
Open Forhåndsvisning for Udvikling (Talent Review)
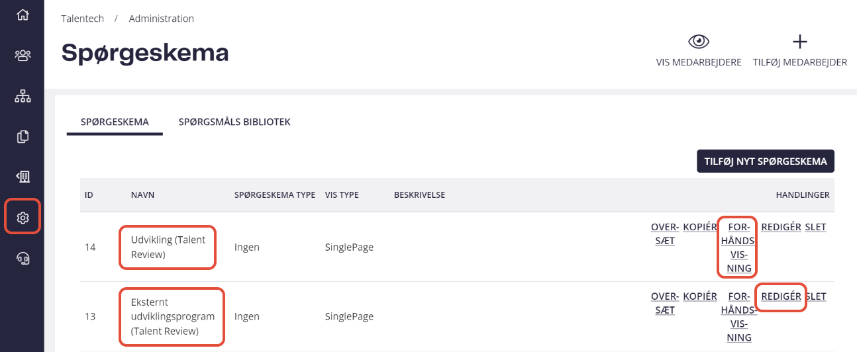click(x=736, y=247)
